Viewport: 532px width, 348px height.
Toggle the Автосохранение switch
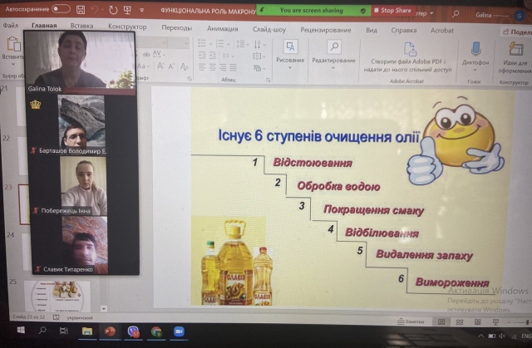click(x=61, y=8)
